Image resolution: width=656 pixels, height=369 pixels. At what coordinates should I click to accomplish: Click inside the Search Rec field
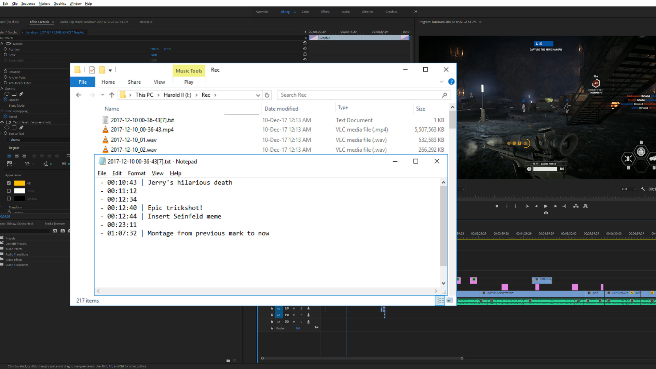[x=362, y=95]
